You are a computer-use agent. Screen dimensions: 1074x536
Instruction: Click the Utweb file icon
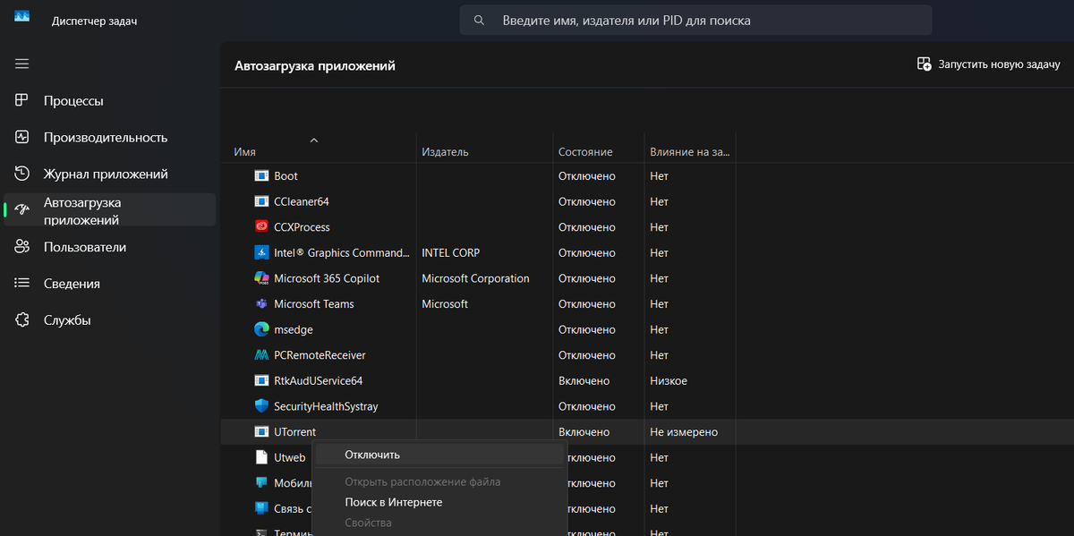(x=261, y=457)
